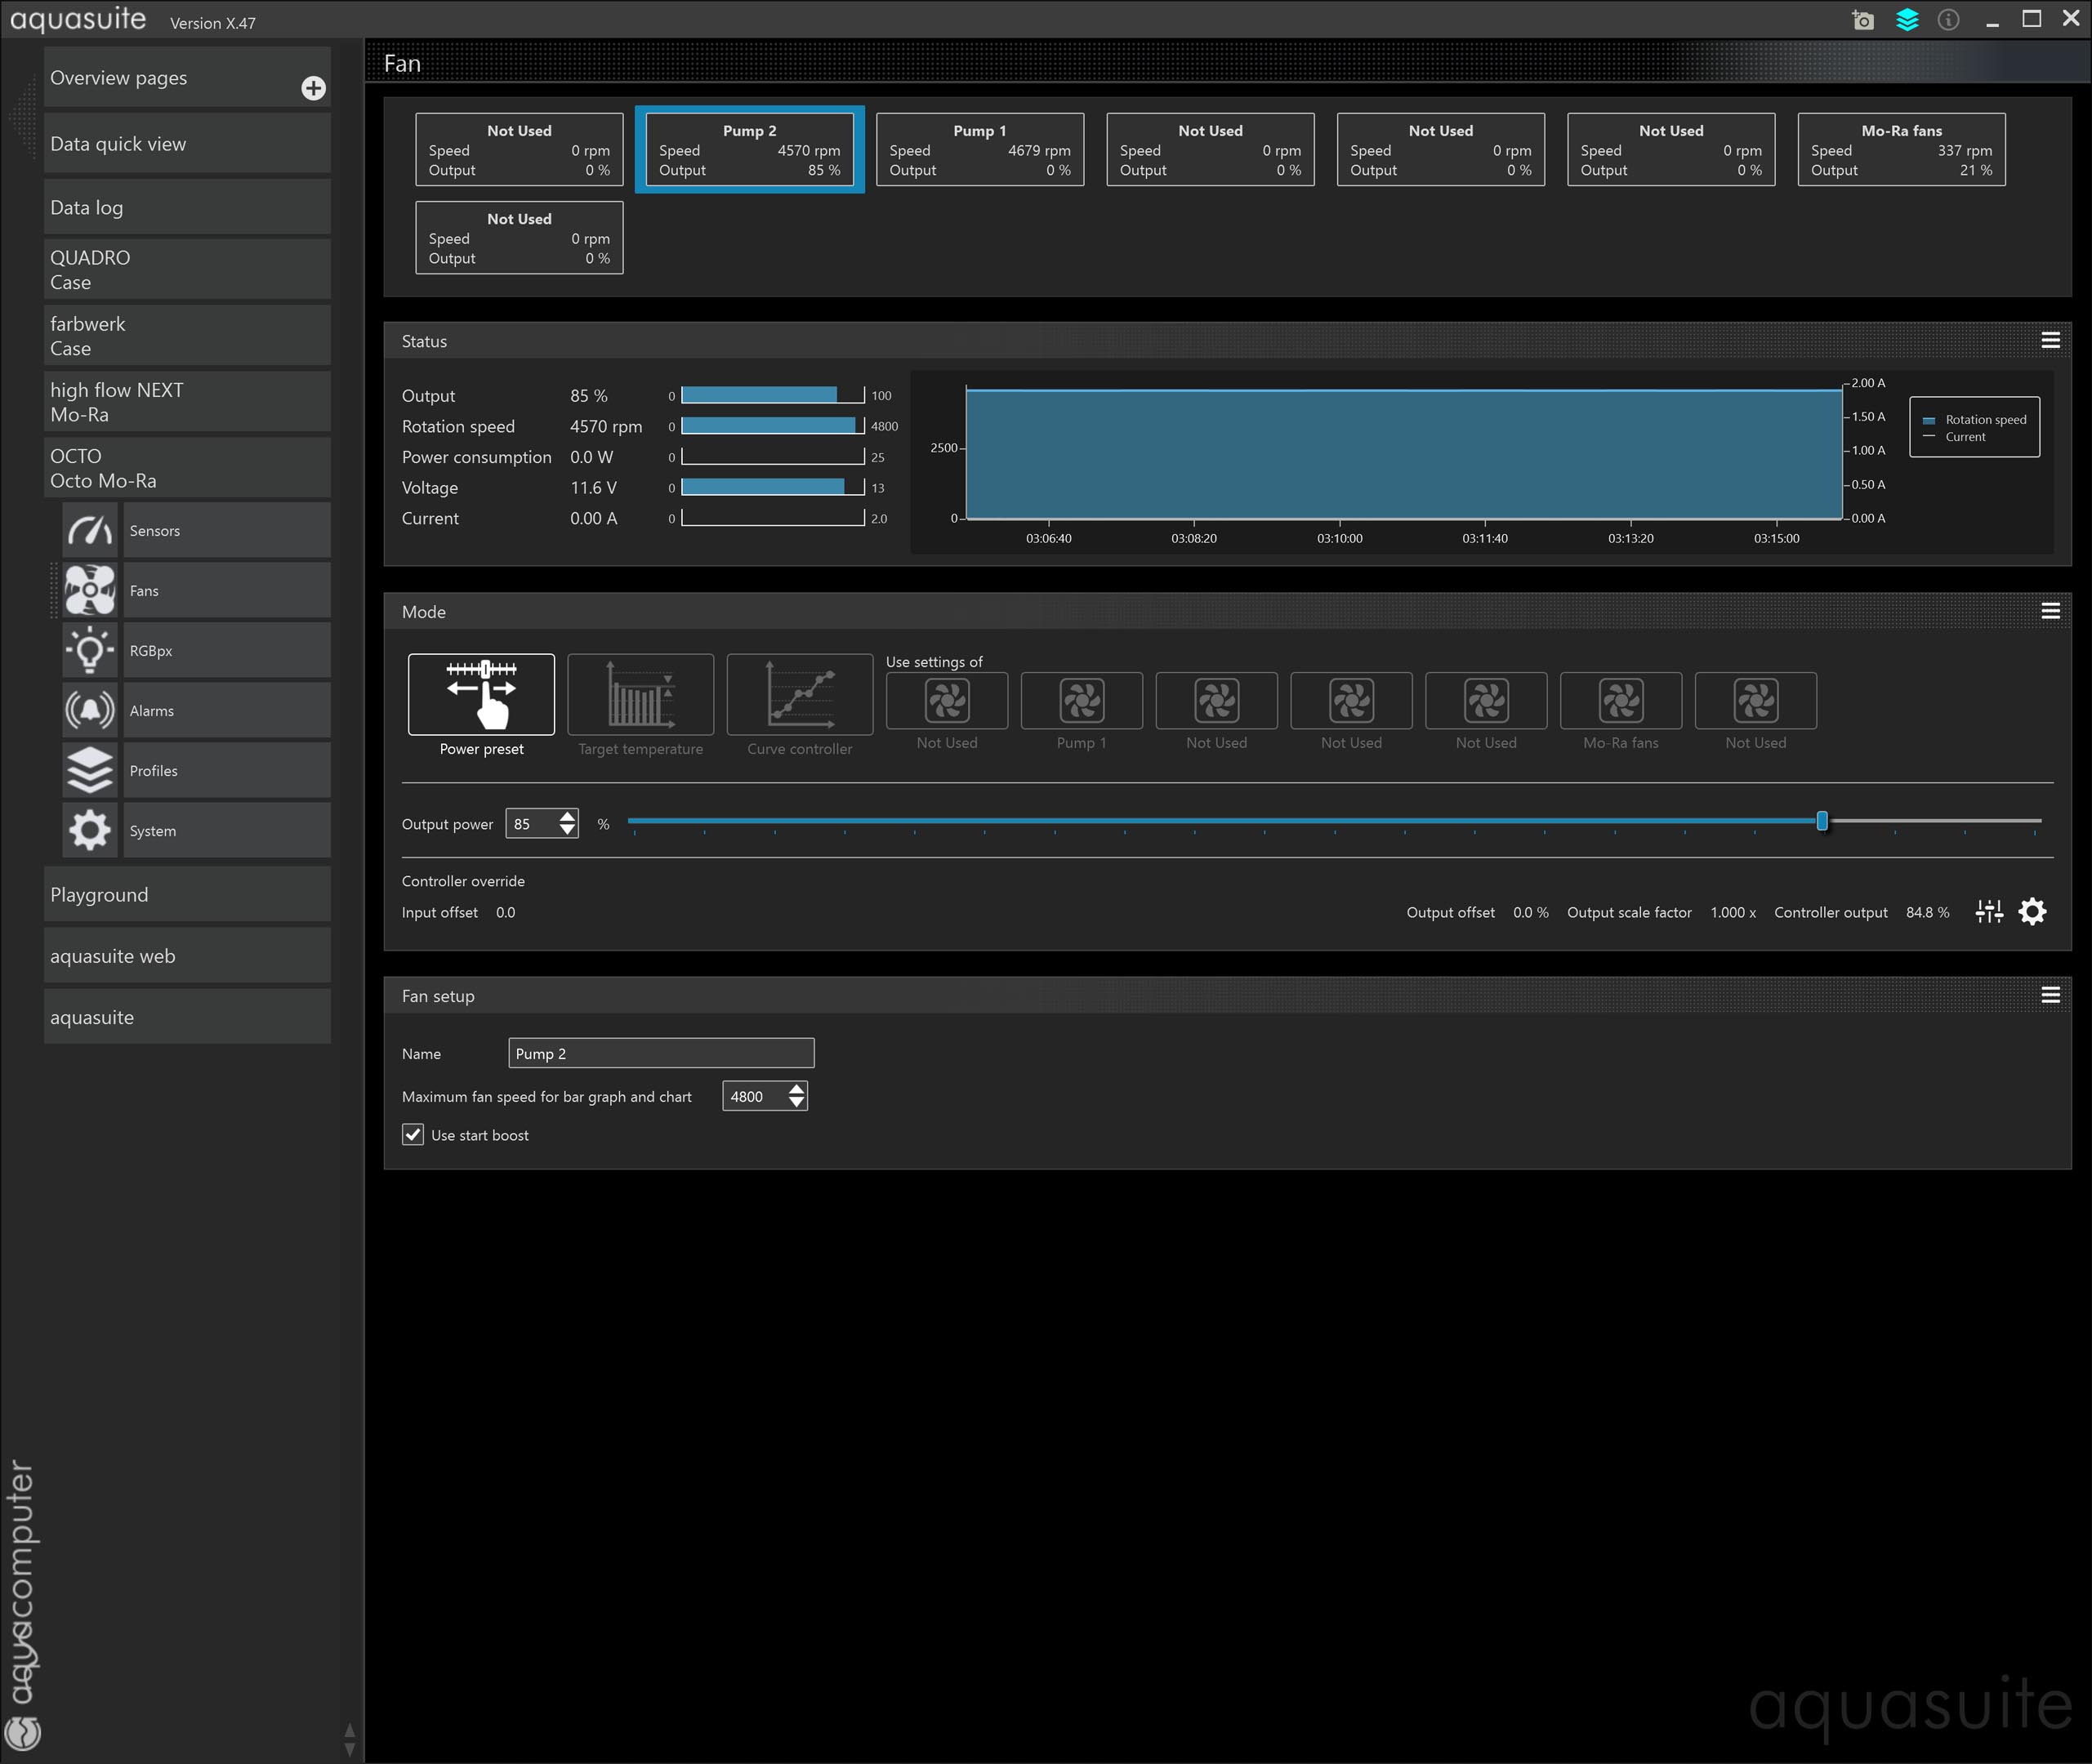Open the Status panel hamburger menu
This screenshot has height=1764, width=2092.
[x=2050, y=341]
